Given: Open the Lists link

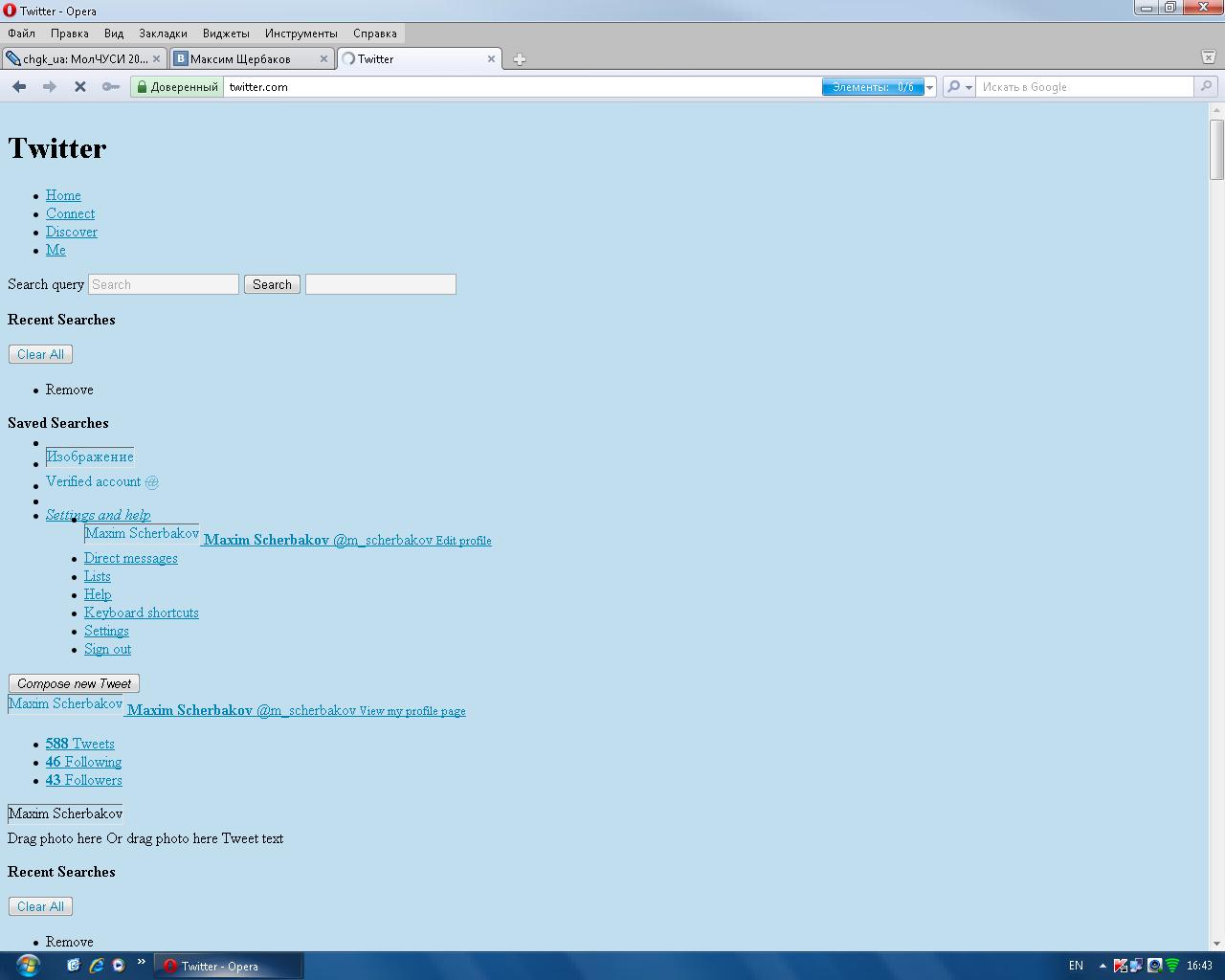Looking at the screenshot, I should [x=98, y=576].
